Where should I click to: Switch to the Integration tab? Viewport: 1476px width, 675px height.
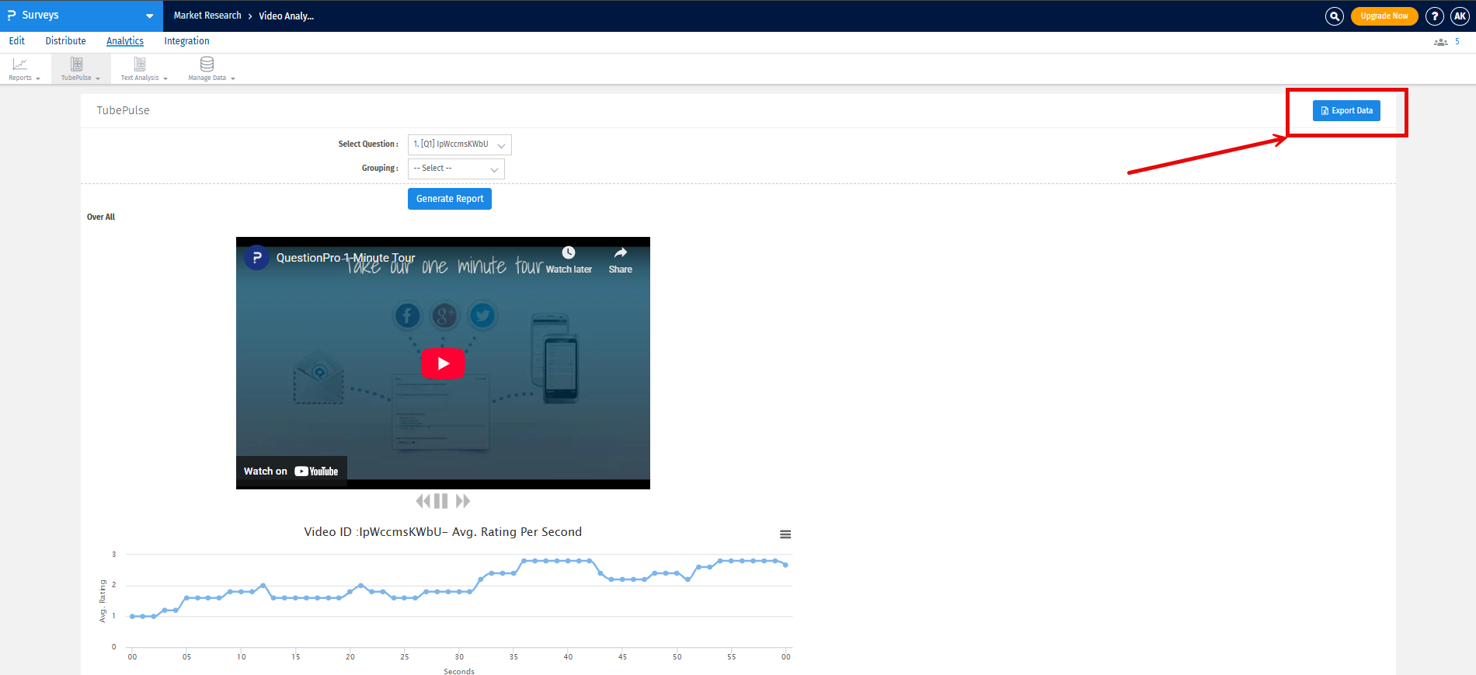point(186,41)
